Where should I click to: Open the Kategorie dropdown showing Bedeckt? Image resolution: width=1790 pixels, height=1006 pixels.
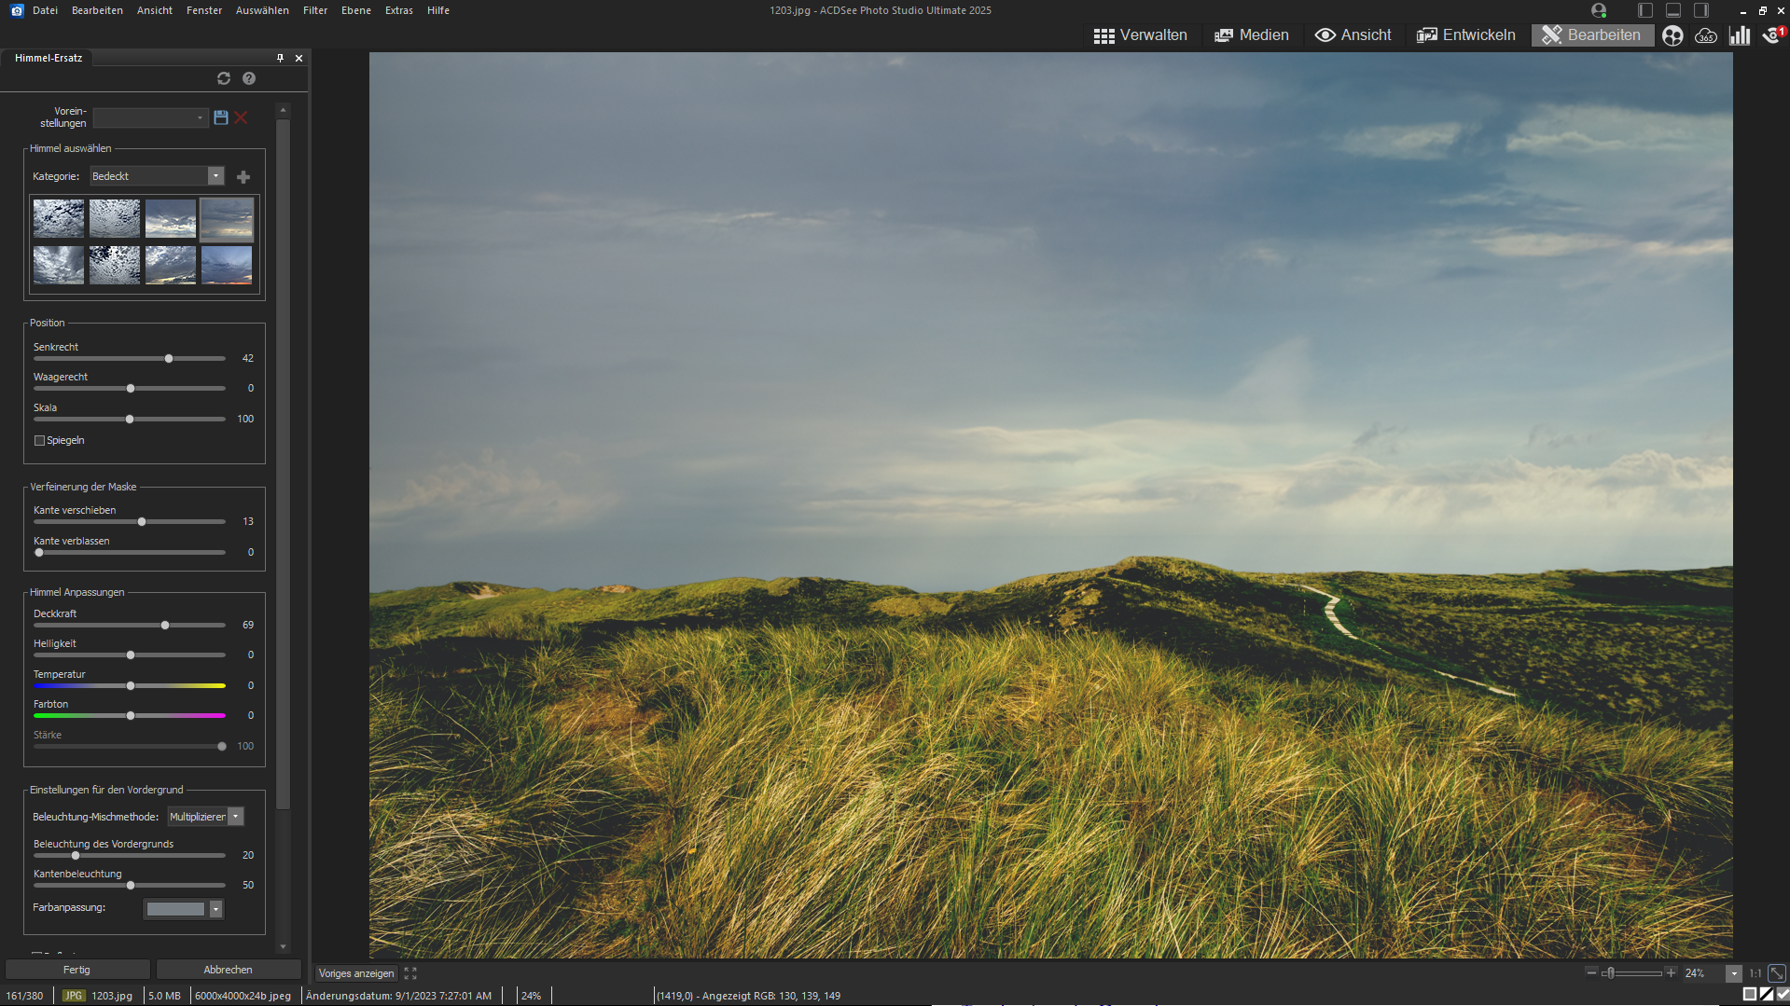216,176
